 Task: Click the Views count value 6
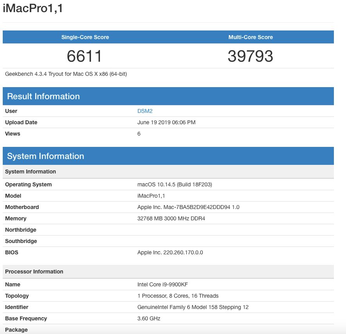[x=139, y=134]
